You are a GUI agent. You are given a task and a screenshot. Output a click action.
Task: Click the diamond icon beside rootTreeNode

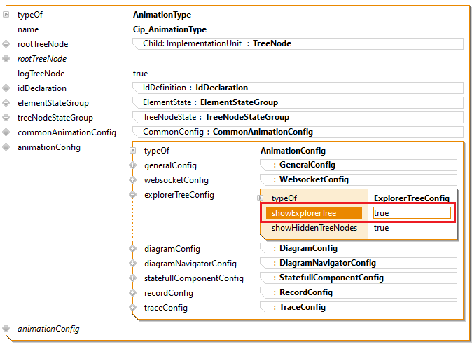[7, 44]
